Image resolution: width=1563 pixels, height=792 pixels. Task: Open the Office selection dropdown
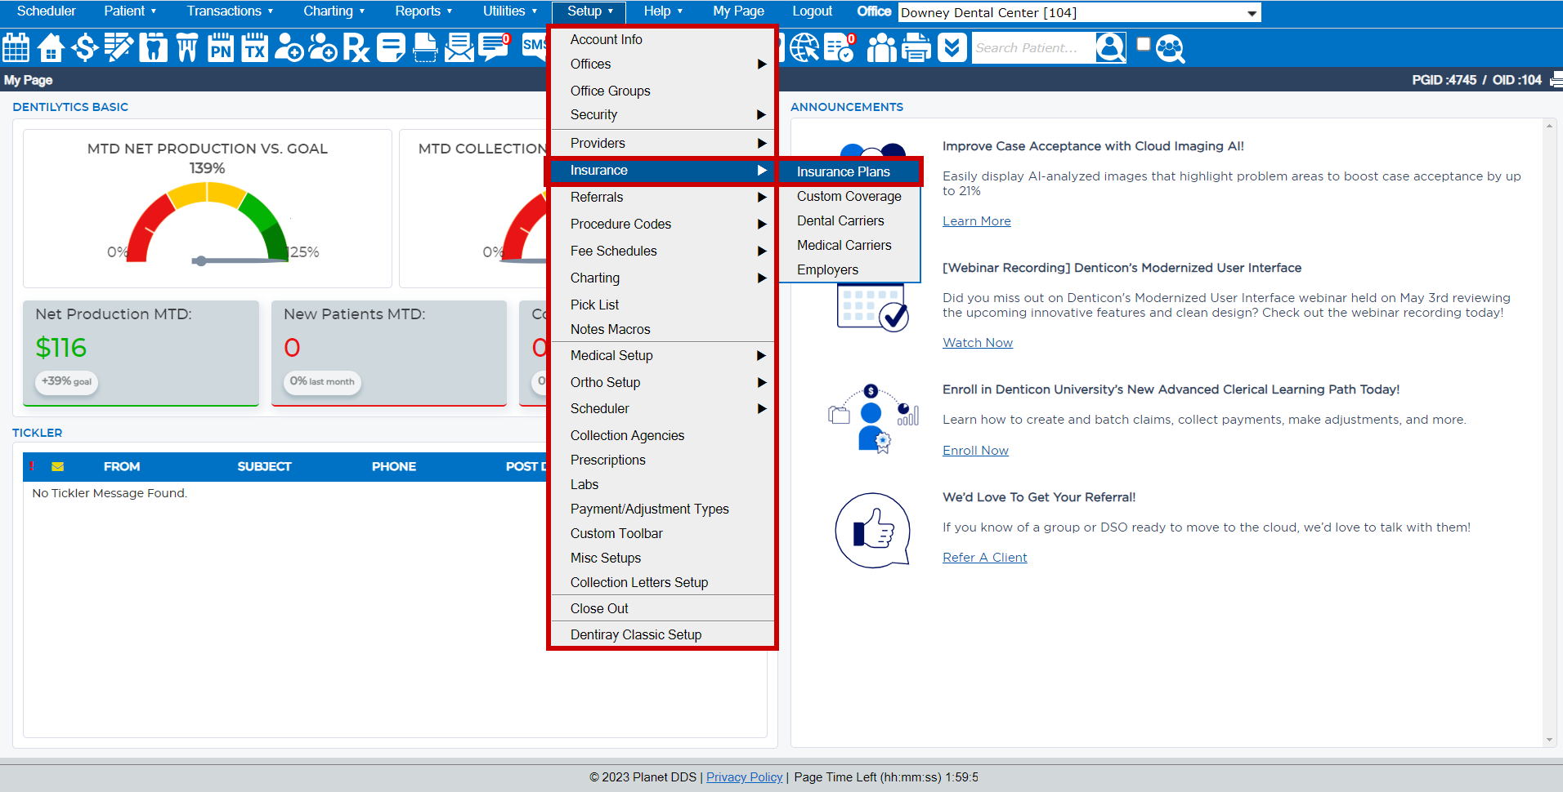coord(1079,12)
